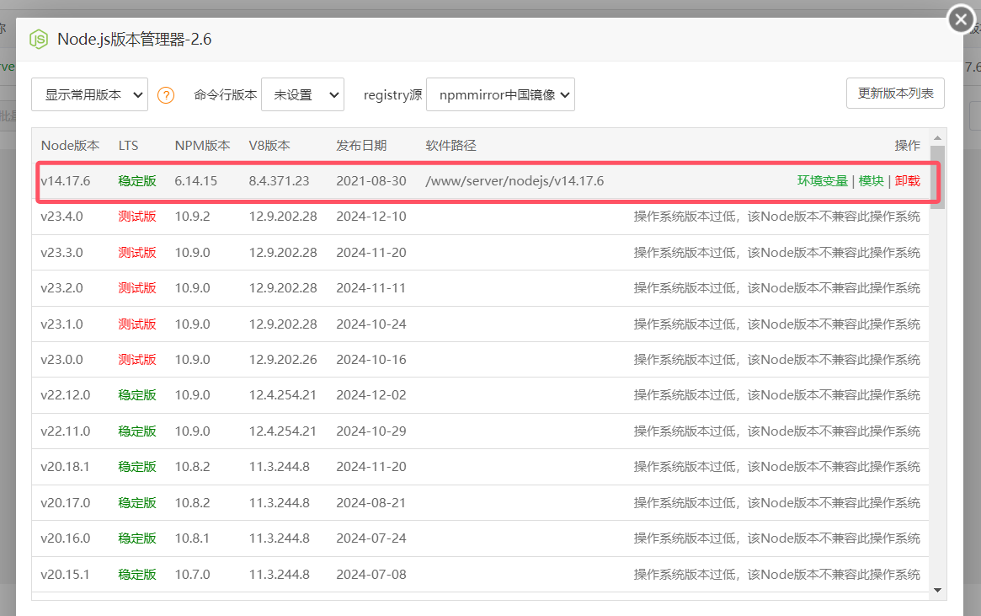Click the scrollbar up arrow in version list

[937, 137]
